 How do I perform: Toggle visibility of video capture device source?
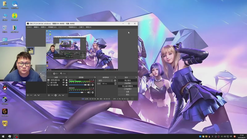pyautogui.click(x=64, y=80)
